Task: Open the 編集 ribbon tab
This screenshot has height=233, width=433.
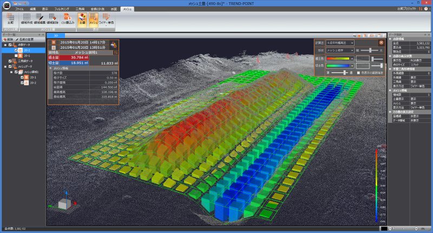Action: 33,9
